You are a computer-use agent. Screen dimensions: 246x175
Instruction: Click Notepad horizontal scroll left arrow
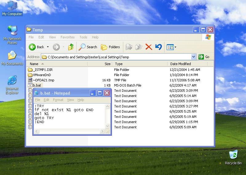(x=37, y=131)
